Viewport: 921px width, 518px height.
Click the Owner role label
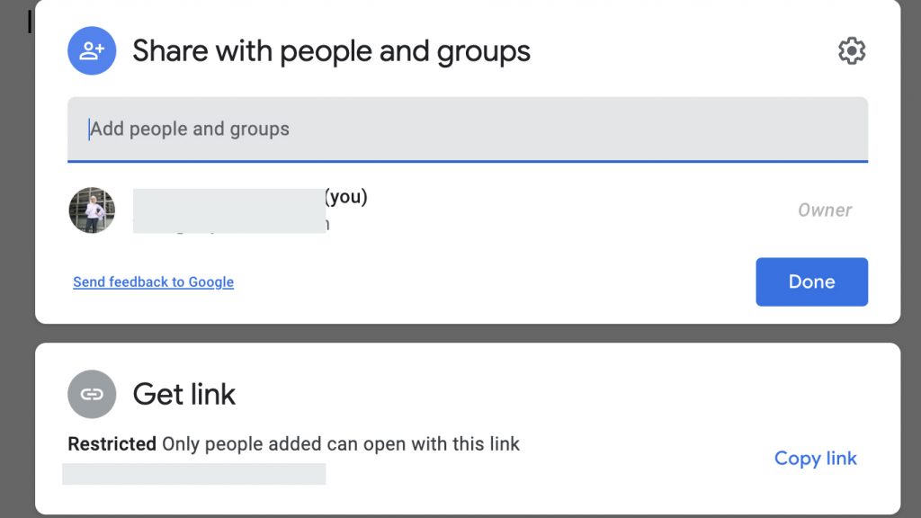tap(825, 210)
